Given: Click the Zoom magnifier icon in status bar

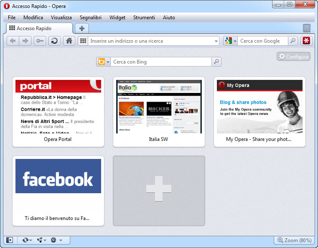Looking at the screenshot, I should 280,240.
